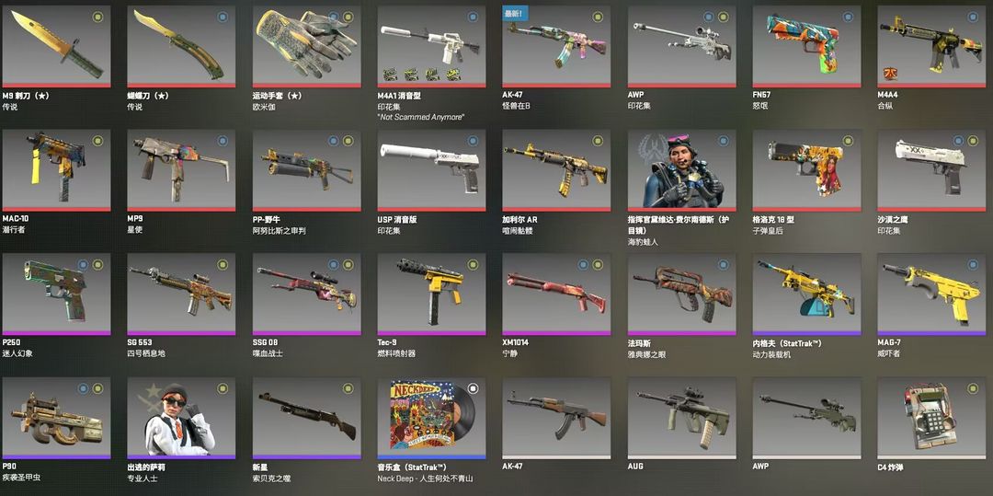This screenshot has height=496, width=993.
Task: Click the yellow equipped indicator on M9 刺刀
Action: [x=97, y=17]
